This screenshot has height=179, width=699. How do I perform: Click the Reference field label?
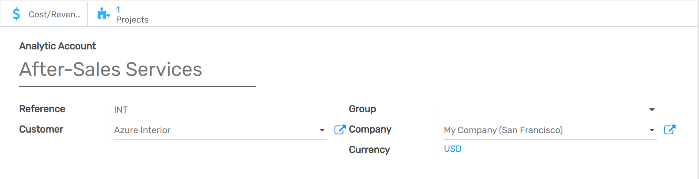point(42,109)
